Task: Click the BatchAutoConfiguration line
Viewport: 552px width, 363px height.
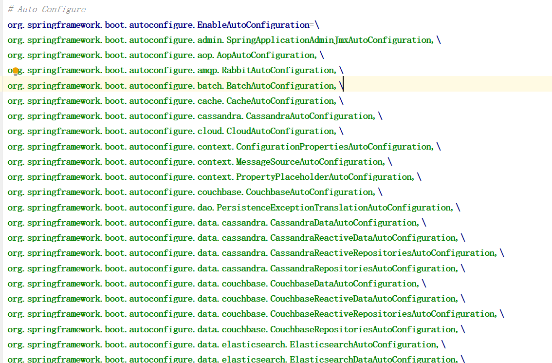Action: [175, 86]
